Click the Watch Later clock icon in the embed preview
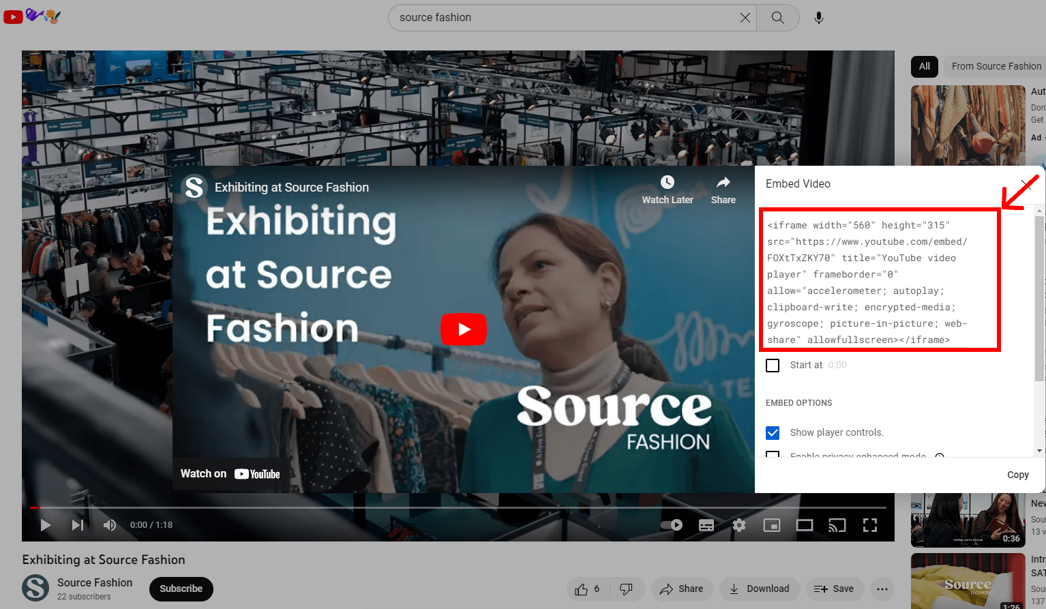1046x609 pixels. point(668,182)
